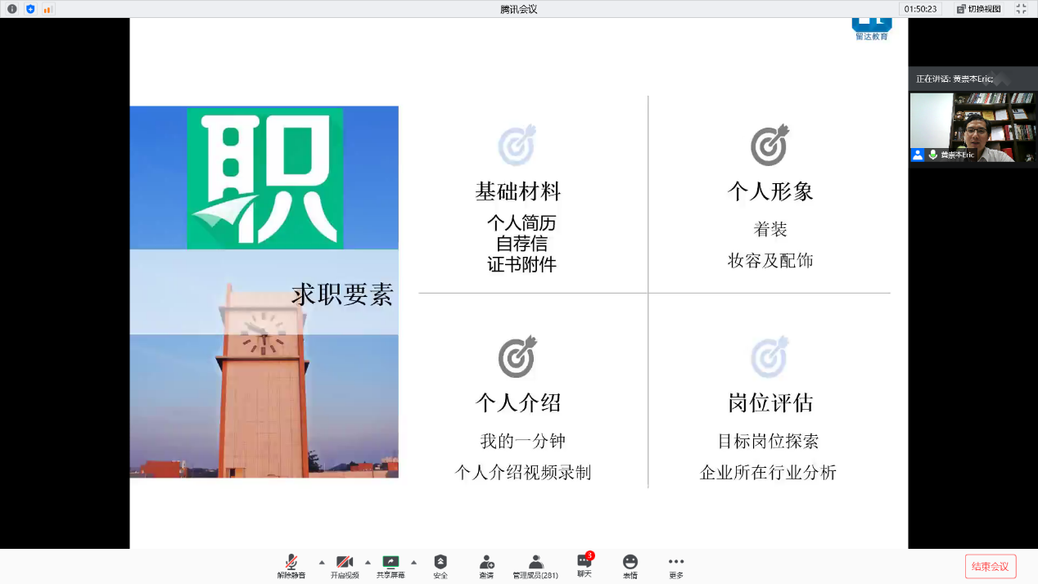The height and width of the screenshot is (584, 1038).
Task: Open the 更多 more options menu
Action: pyautogui.click(x=675, y=566)
